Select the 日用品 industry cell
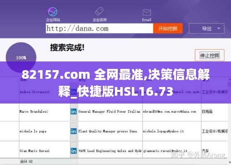Image resolution: width=231 pixels, height=165 pixels. click(x=214, y=112)
